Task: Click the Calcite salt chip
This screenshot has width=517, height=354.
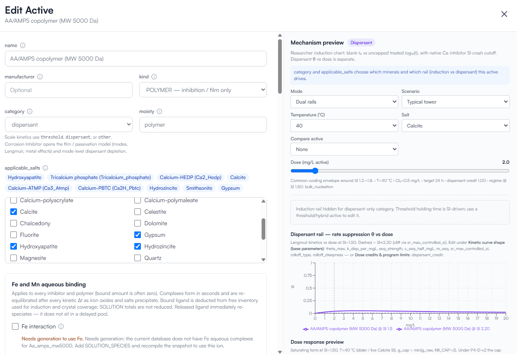Action: point(238,177)
